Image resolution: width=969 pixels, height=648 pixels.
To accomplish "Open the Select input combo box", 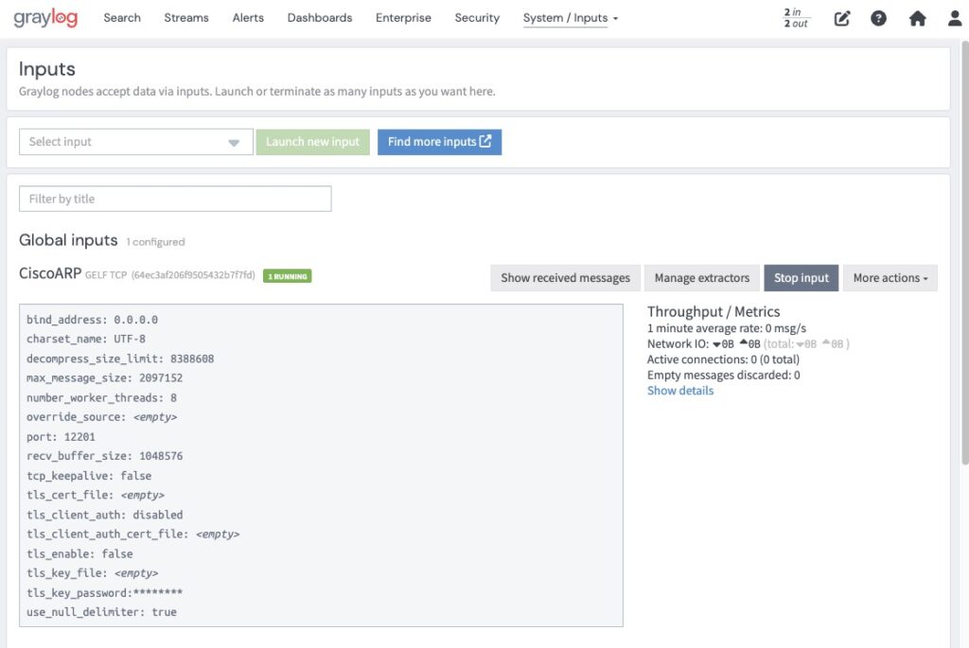I will (136, 142).
